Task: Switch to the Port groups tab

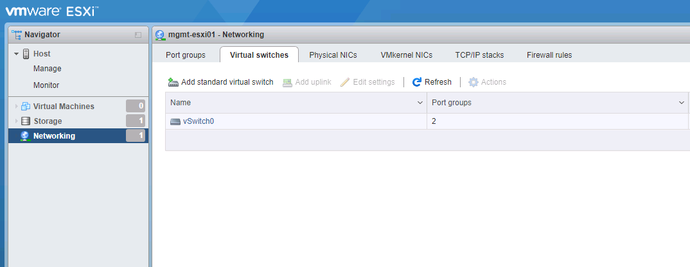Action: (186, 55)
